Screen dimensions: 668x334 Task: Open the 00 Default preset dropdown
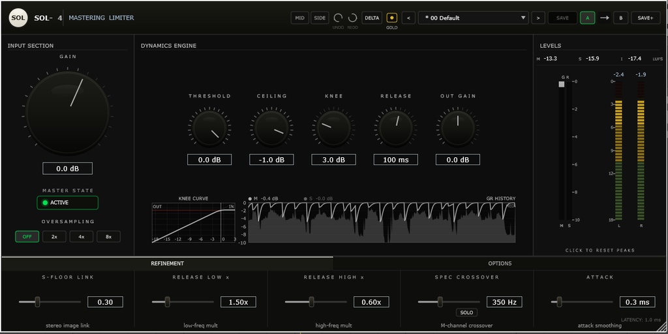(474, 18)
